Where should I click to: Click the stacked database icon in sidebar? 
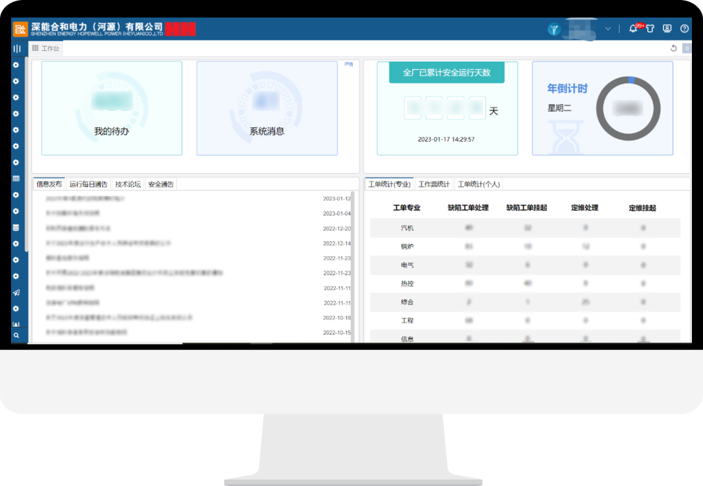point(16,228)
